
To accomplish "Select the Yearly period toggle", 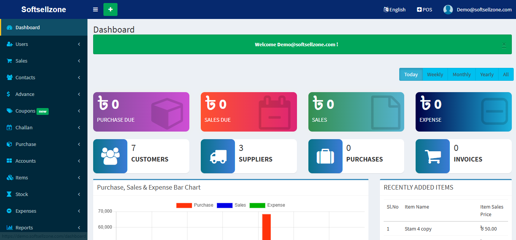I will [486, 74].
